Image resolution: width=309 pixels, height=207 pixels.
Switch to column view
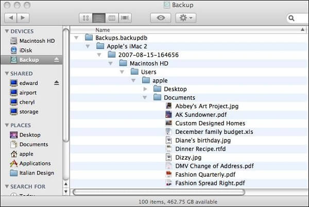112,18
